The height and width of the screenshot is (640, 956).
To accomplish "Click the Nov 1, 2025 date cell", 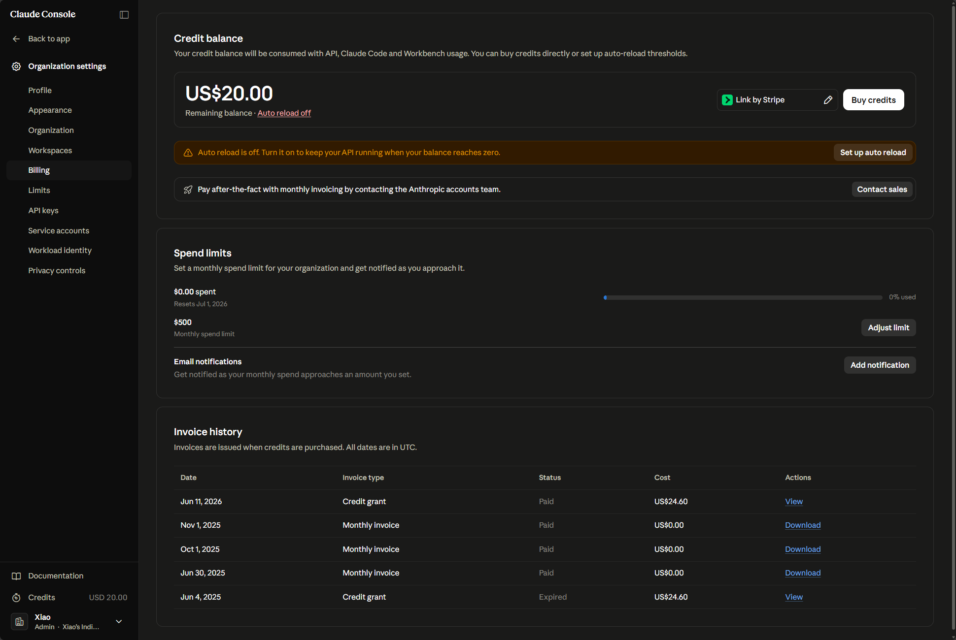I will pyautogui.click(x=201, y=525).
